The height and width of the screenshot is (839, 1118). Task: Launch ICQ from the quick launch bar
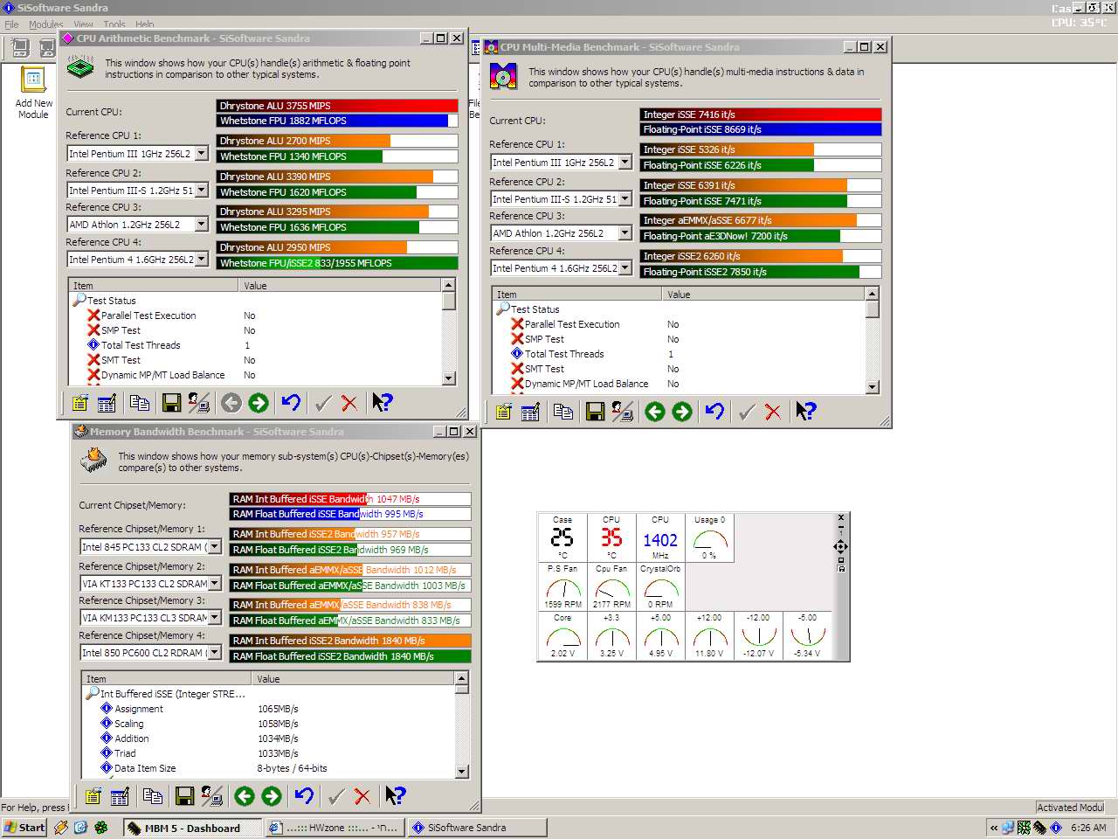(x=101, y=828)
